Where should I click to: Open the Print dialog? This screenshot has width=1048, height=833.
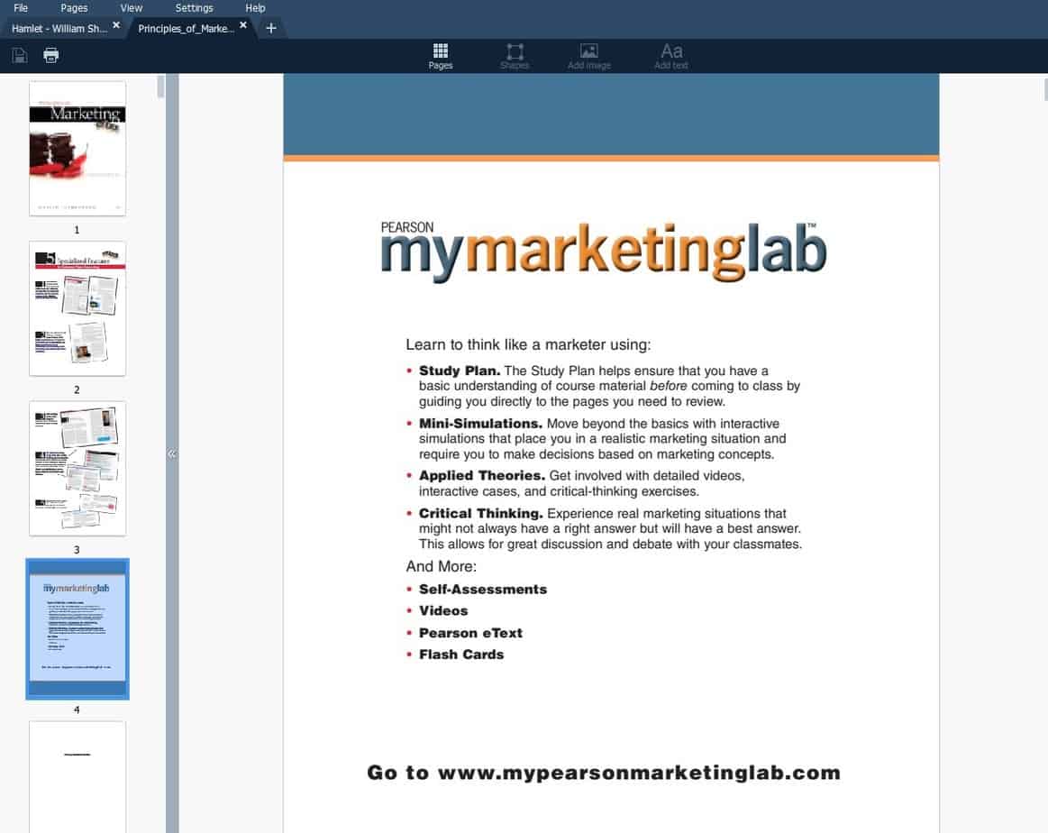50,55
